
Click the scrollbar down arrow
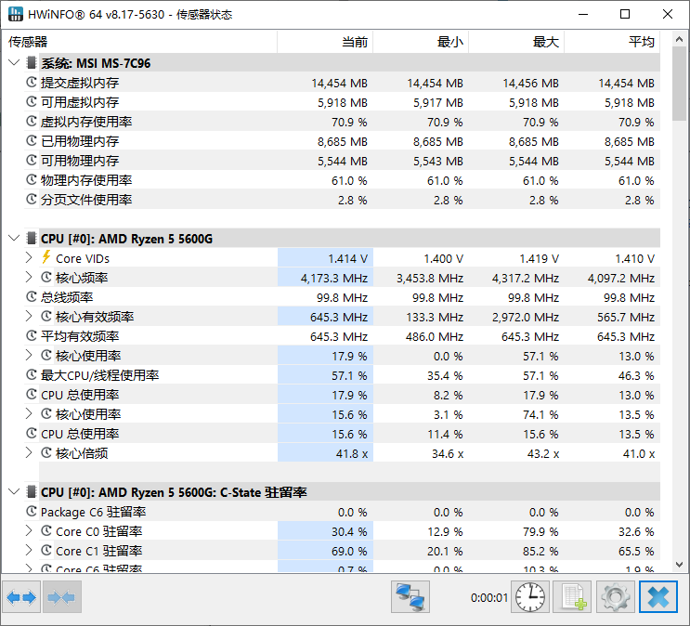(x=679, y=565)
